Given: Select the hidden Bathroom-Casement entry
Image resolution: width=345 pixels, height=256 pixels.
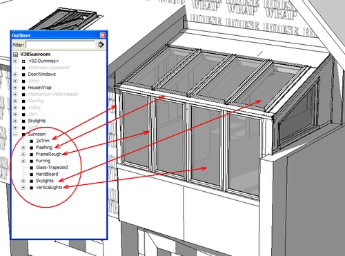Looking at the screenshot, I should click(49, 68).
